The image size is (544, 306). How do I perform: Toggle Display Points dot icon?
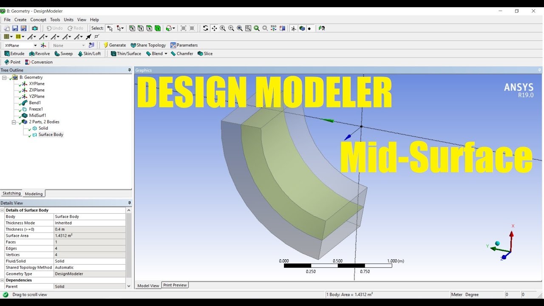(309, 28)
